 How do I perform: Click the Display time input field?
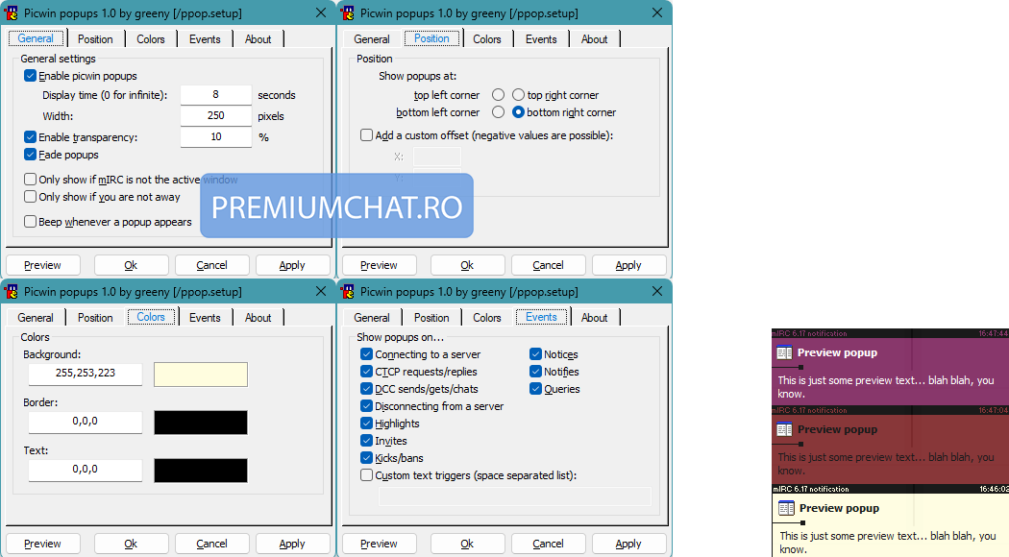(x=215, y=94)
